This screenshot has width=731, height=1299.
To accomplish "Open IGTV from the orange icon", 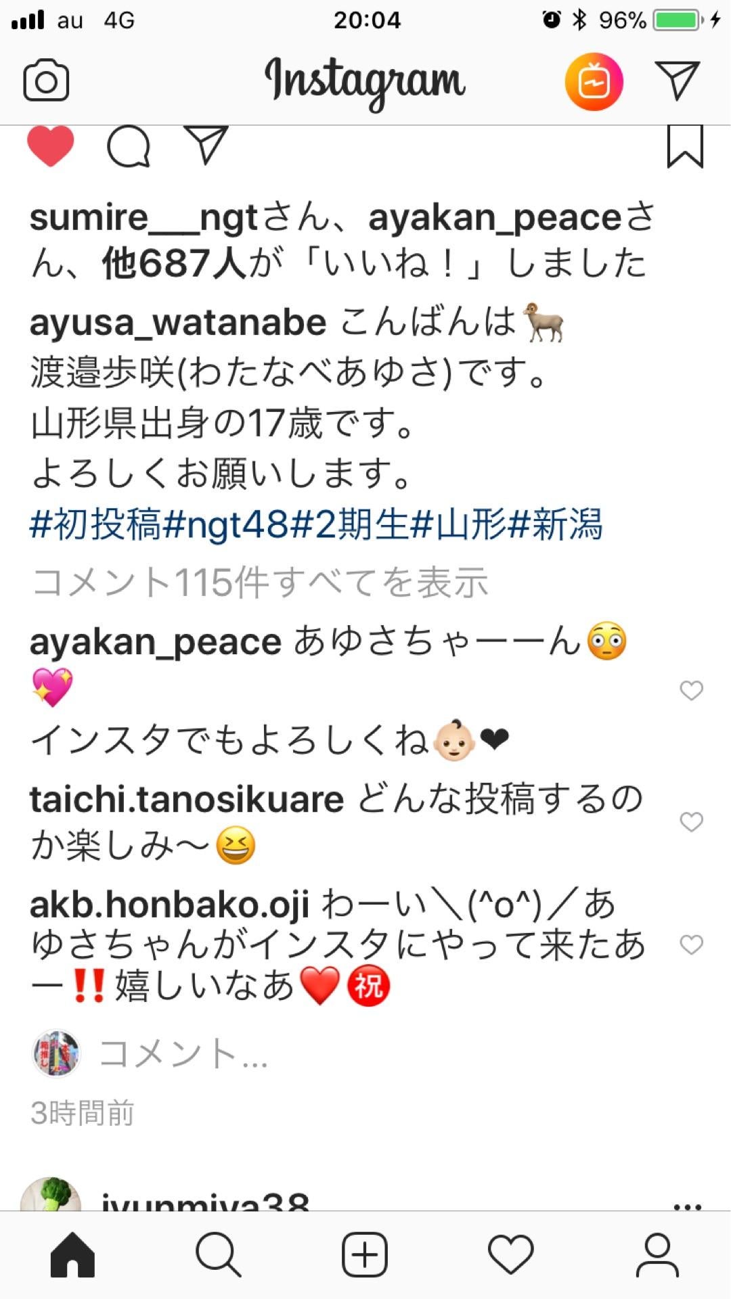I will [594, 82].
